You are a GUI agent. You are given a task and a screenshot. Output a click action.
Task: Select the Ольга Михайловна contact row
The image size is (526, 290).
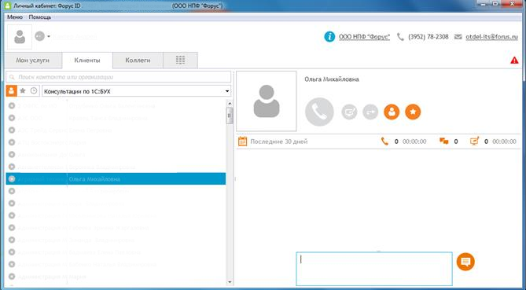coord(116,179)
